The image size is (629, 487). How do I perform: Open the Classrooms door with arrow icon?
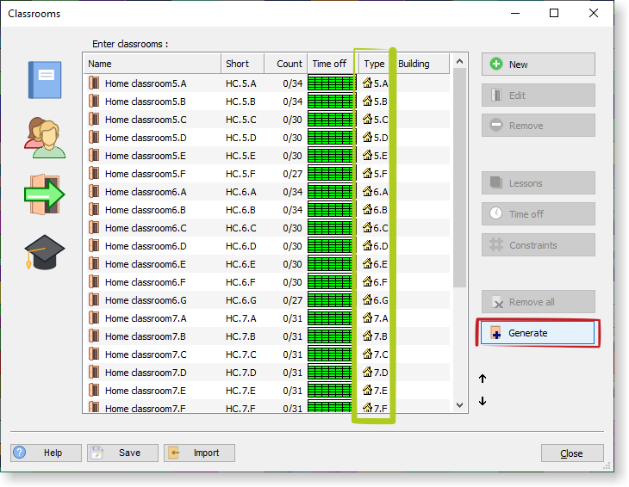(x=44, y=194)
